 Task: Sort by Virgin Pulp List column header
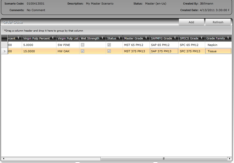[x=68, y=38]
